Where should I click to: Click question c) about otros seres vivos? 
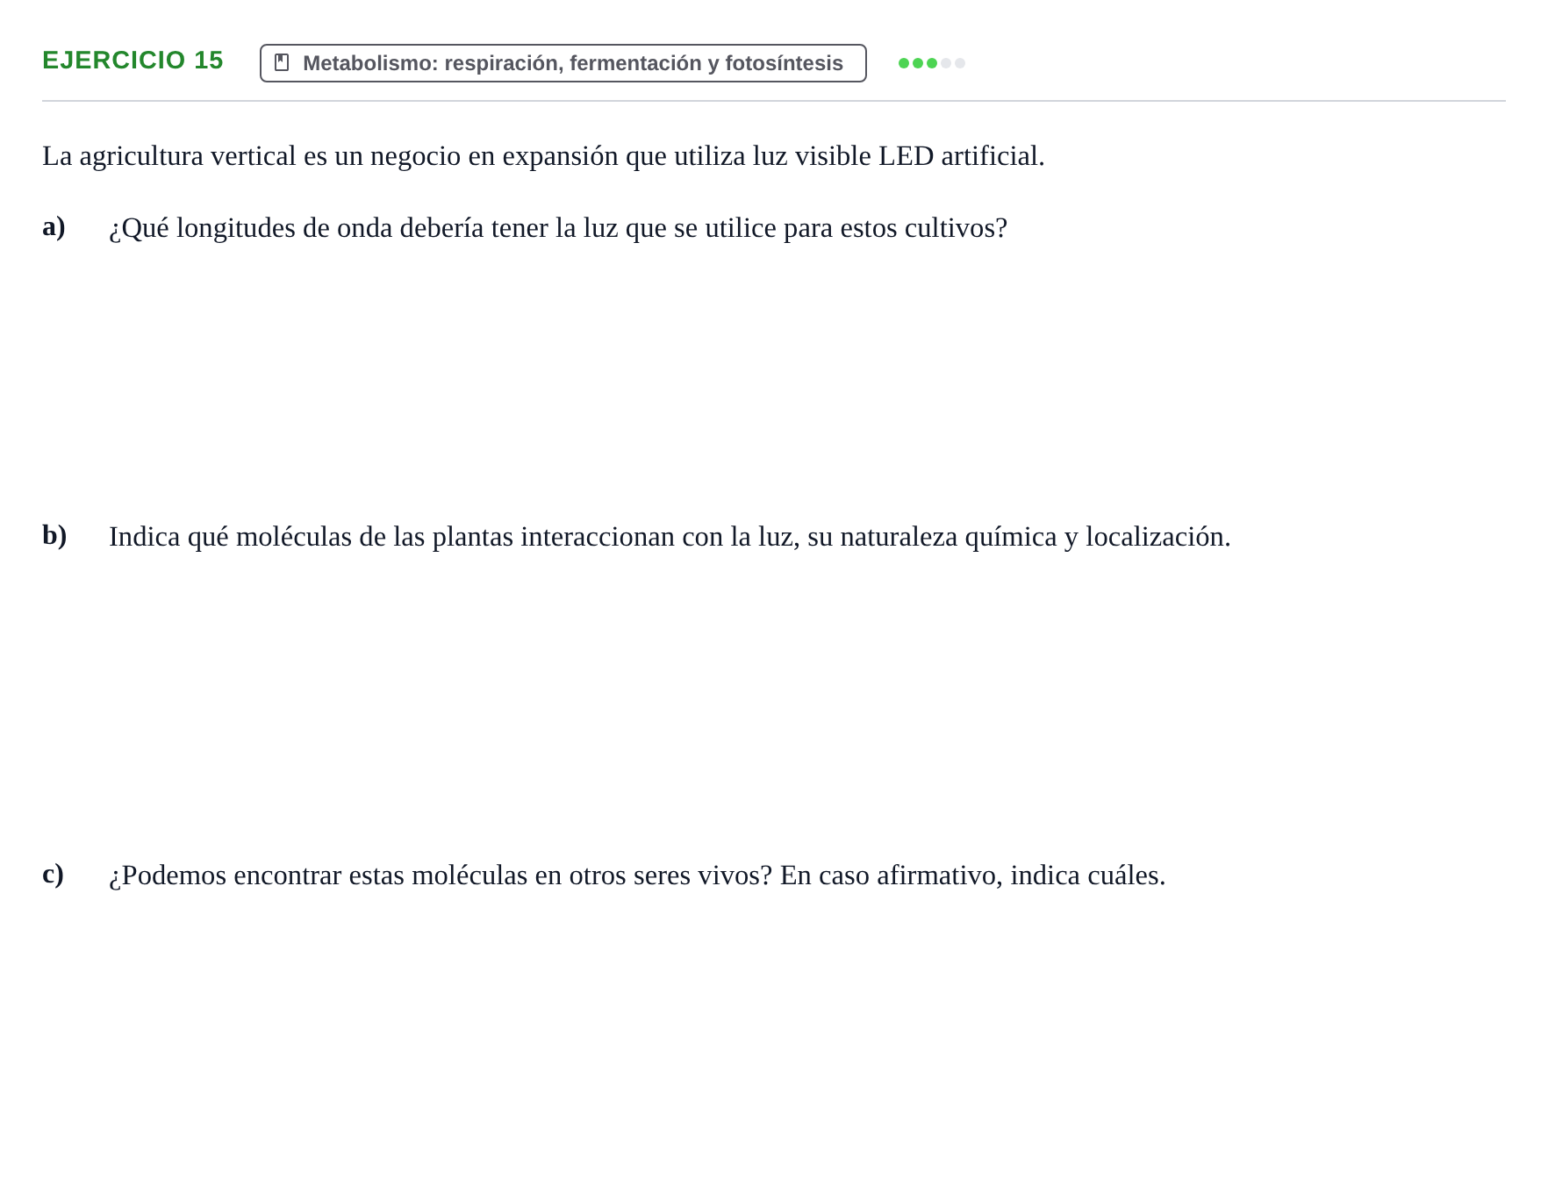(x=637, y=875)
